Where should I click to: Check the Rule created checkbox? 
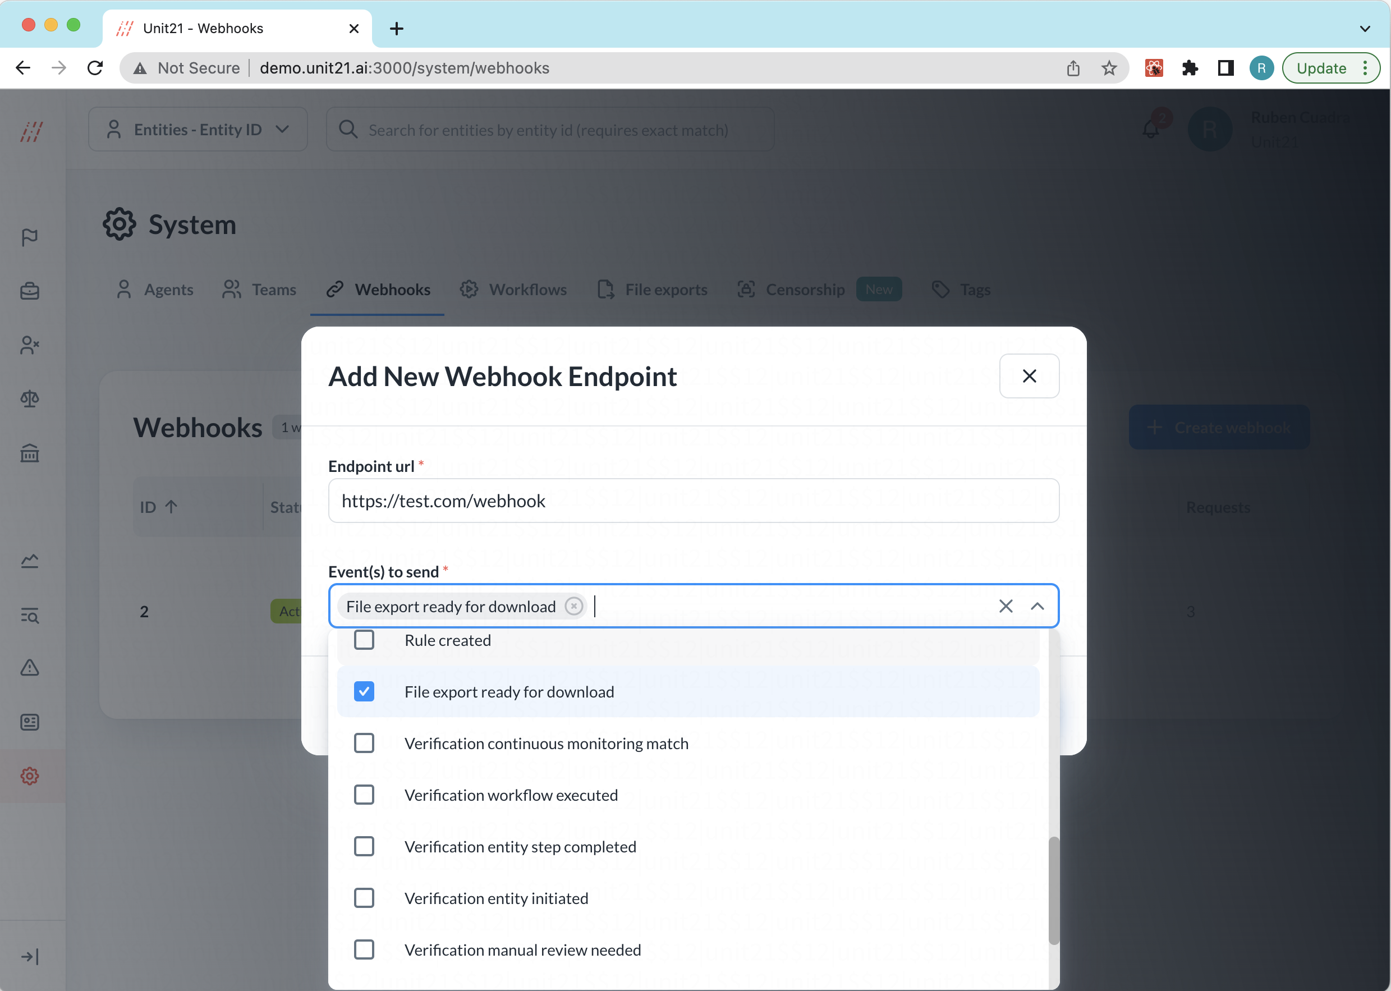point(364,640)
